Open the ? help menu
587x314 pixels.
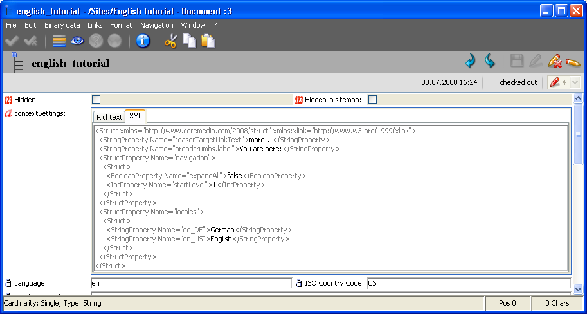(x=215, y=25)
